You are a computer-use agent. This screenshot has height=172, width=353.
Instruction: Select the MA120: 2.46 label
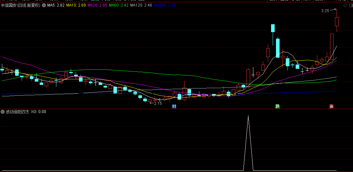[141, 5]
